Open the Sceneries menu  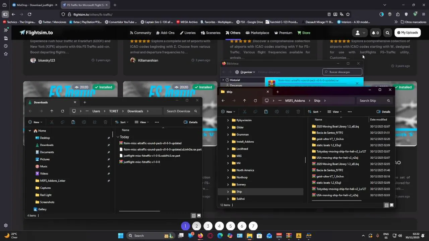click(x=211, y=33)
